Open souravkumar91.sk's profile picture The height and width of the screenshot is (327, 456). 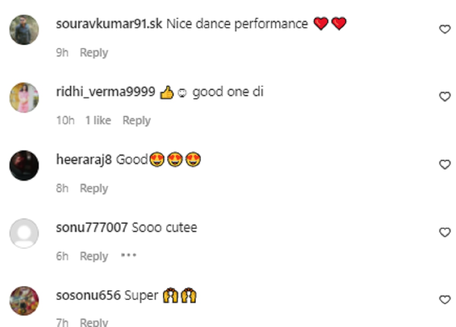(x=24, y=30)
